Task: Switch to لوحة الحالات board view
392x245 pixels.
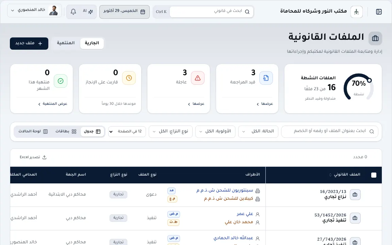Action: coord(33,131)
